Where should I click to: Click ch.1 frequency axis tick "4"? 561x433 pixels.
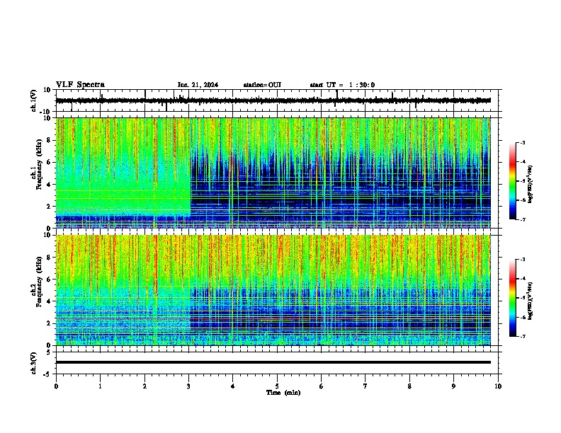[x=50, y=185]
